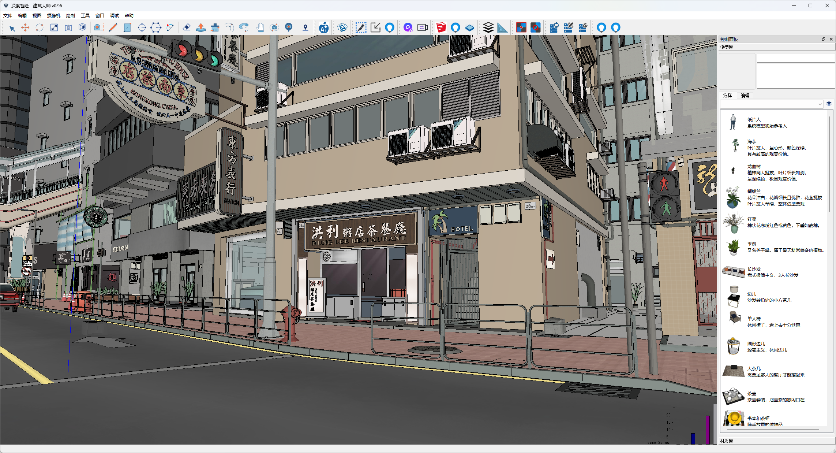
Task: Activate the Orbit camera tool
Action: pos(274,28)
